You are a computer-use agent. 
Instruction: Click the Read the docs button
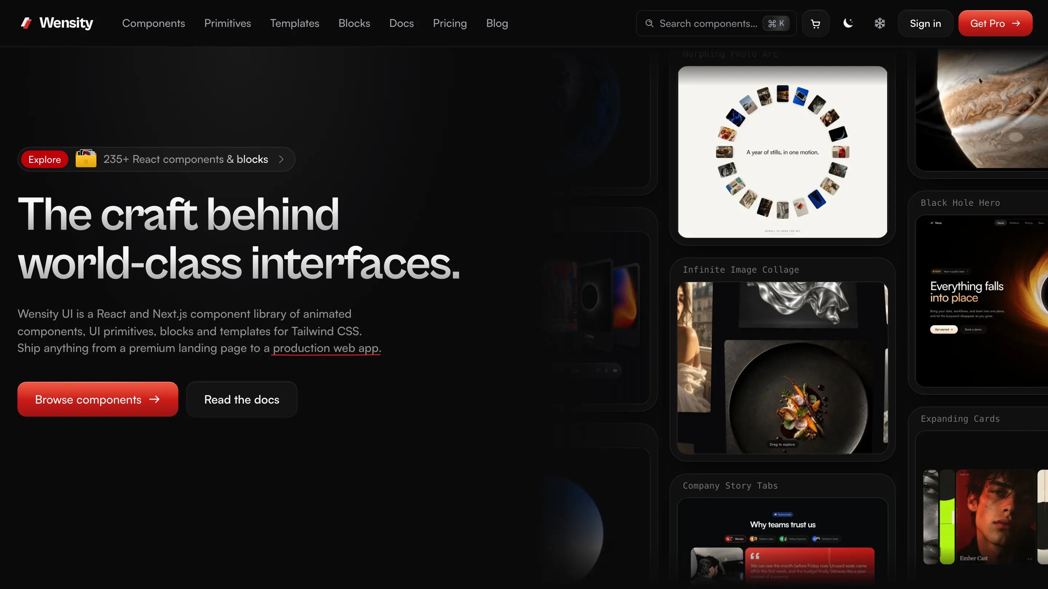coord(242,399)
